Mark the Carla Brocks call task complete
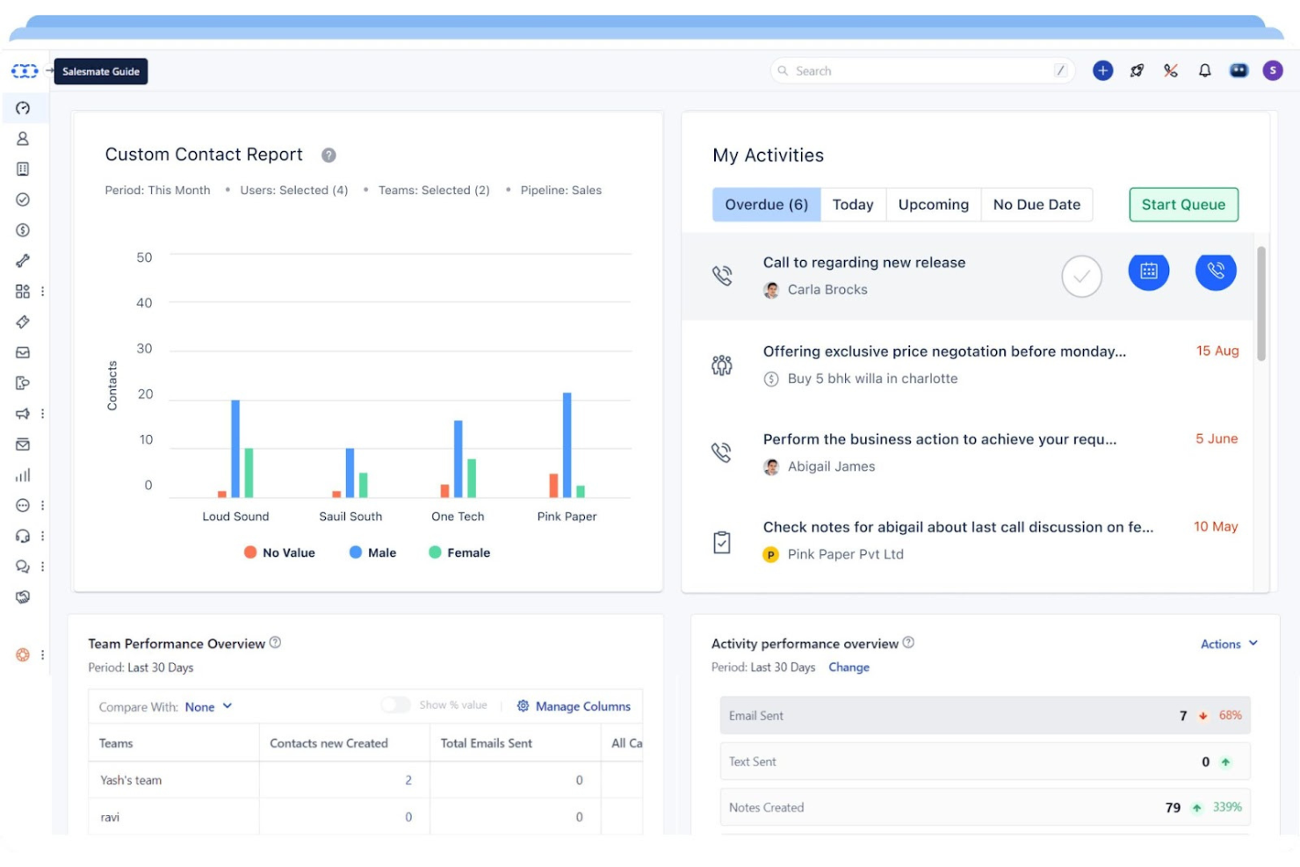The image size is (1300, 867). (1081, 276)
